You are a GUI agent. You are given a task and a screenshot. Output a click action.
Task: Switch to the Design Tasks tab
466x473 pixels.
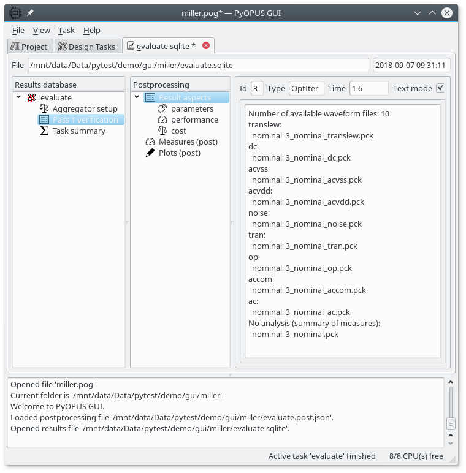click(86, 47)
